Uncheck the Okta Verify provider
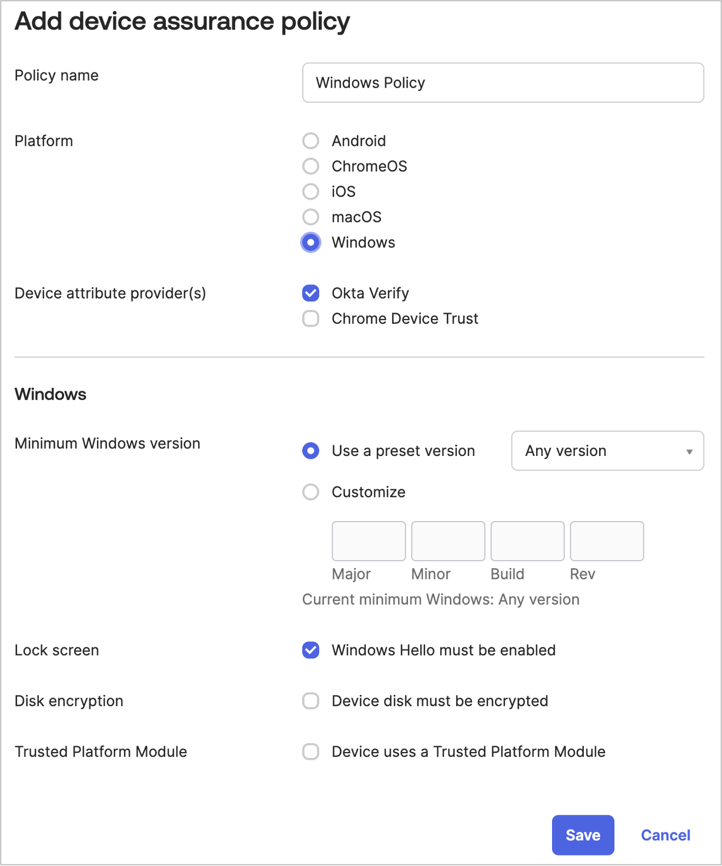Viewport: 722px width, 866px height. pos(310,293)
